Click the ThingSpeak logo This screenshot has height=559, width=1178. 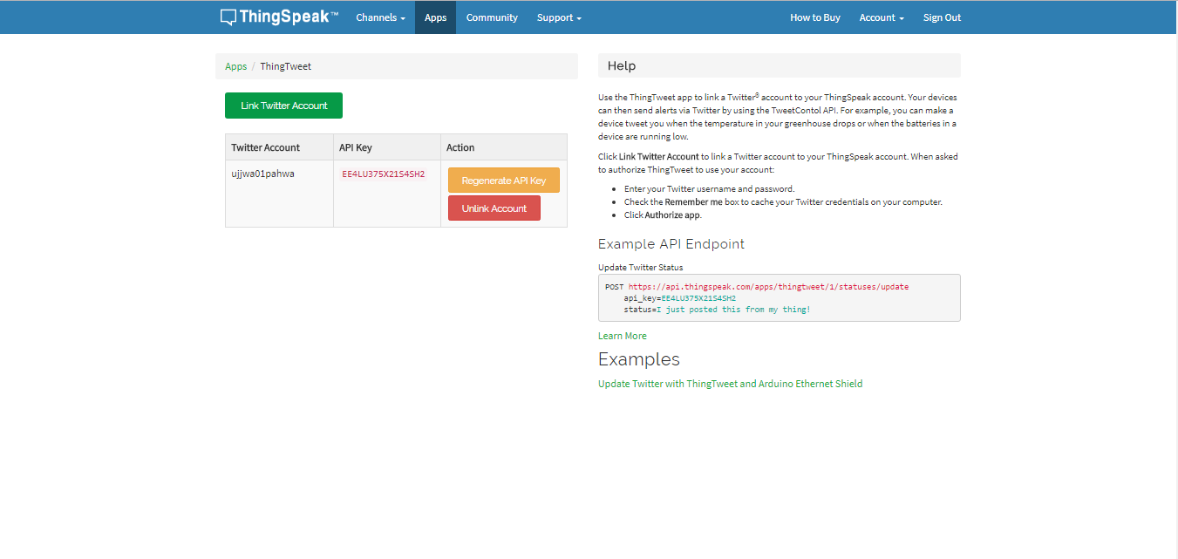pos(279,17)
